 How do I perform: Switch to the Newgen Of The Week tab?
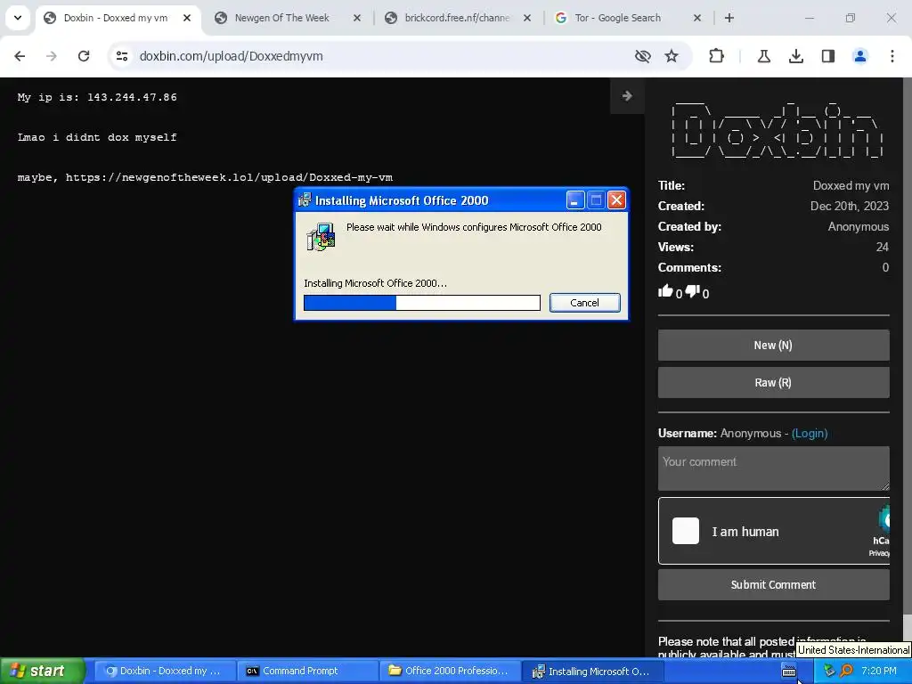click(x=288, y=18)
